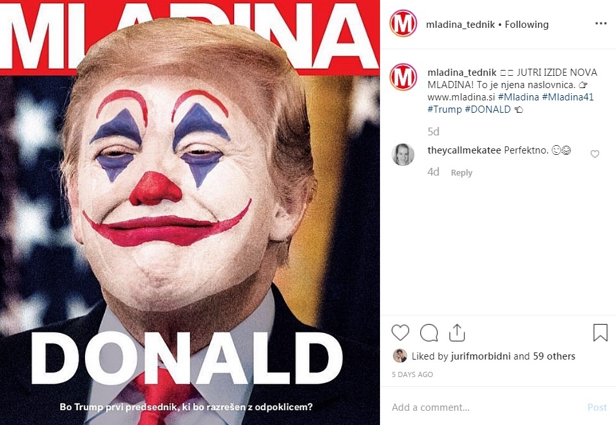
Task: Open the three-dot more options menu
Action: point(600,24)
